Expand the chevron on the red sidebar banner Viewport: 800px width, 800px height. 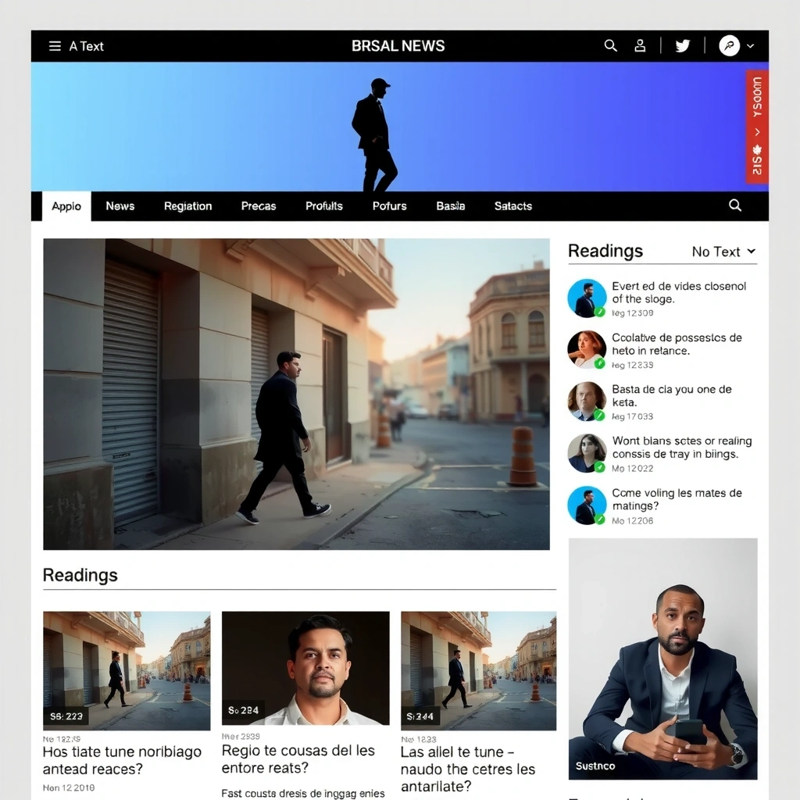(x=755, y=130)
